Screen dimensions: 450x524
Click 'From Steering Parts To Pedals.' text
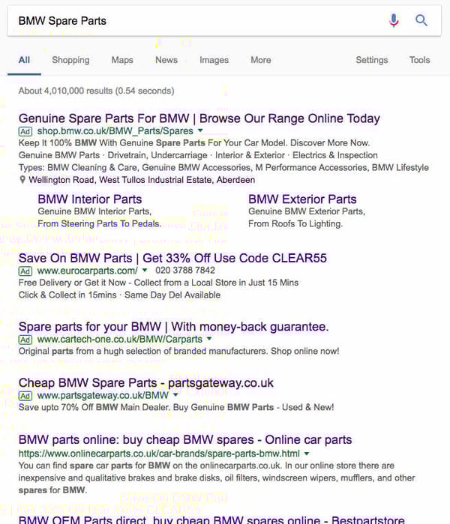click(100, 224)
